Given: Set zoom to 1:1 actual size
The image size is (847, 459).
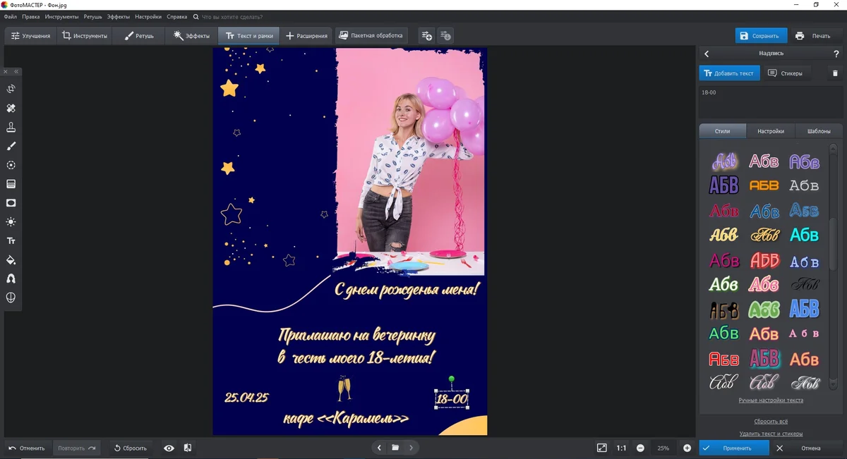Looking at the screenshot, I should pos(621,448).
